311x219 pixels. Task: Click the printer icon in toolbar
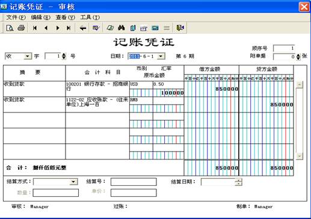pyautogui.click(x=21, y=28)
